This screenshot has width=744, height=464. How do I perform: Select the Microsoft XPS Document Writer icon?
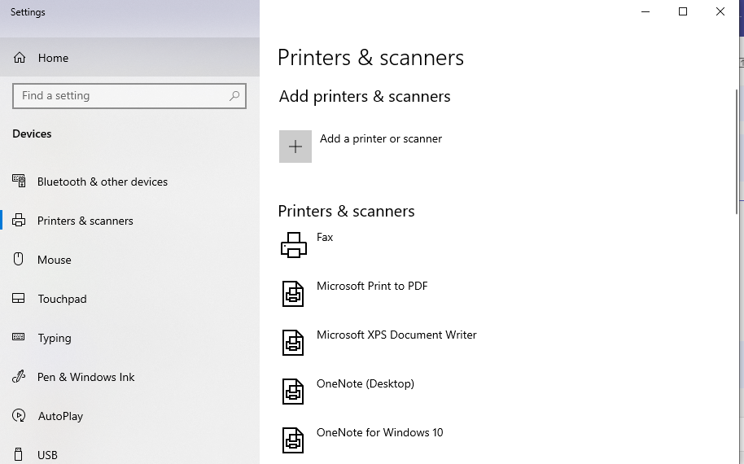click(x=293, y=343)
